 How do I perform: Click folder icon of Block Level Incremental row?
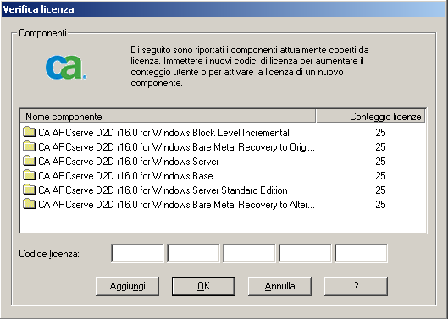[29, 132]
